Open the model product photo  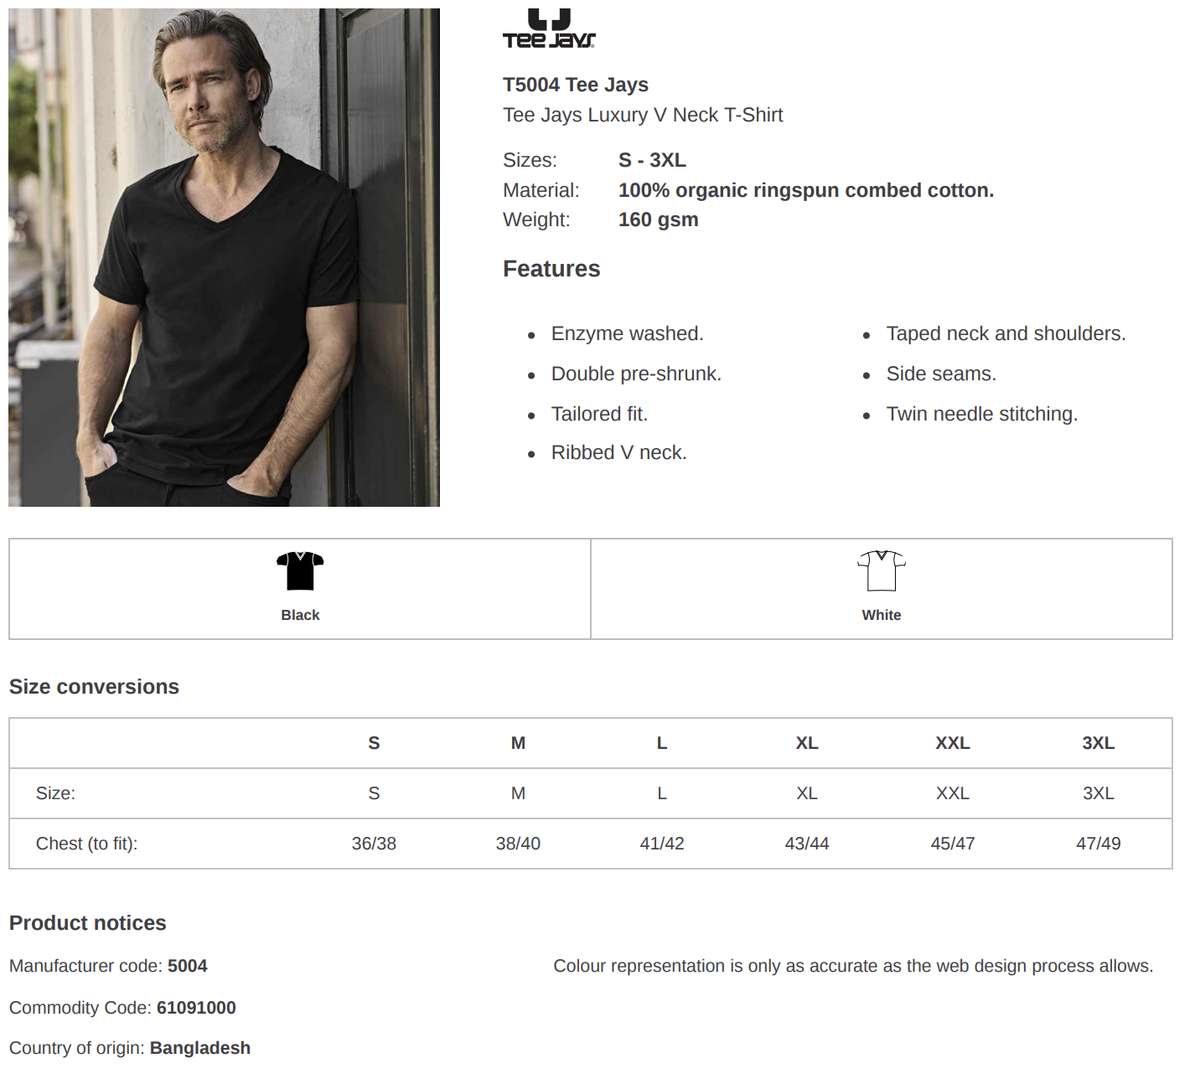tap(224, 257)
